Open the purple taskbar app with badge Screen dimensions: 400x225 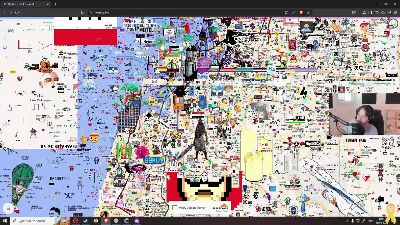pos(137,221)
